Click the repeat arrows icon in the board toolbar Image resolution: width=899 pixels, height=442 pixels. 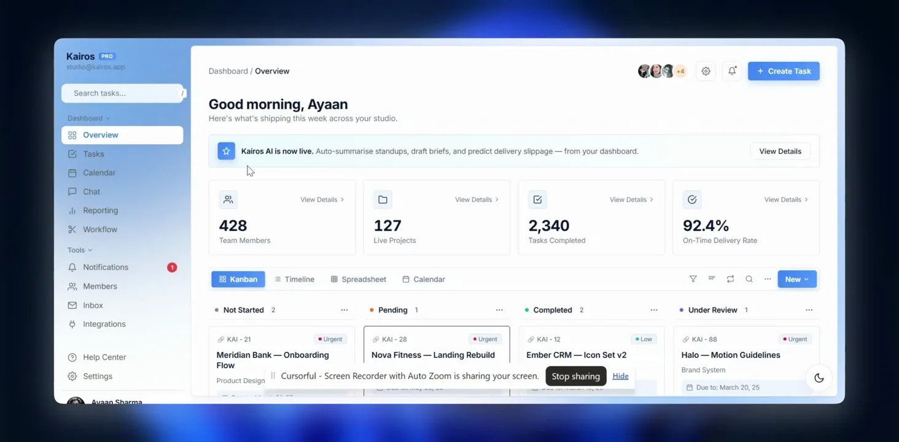pos(730,279)
